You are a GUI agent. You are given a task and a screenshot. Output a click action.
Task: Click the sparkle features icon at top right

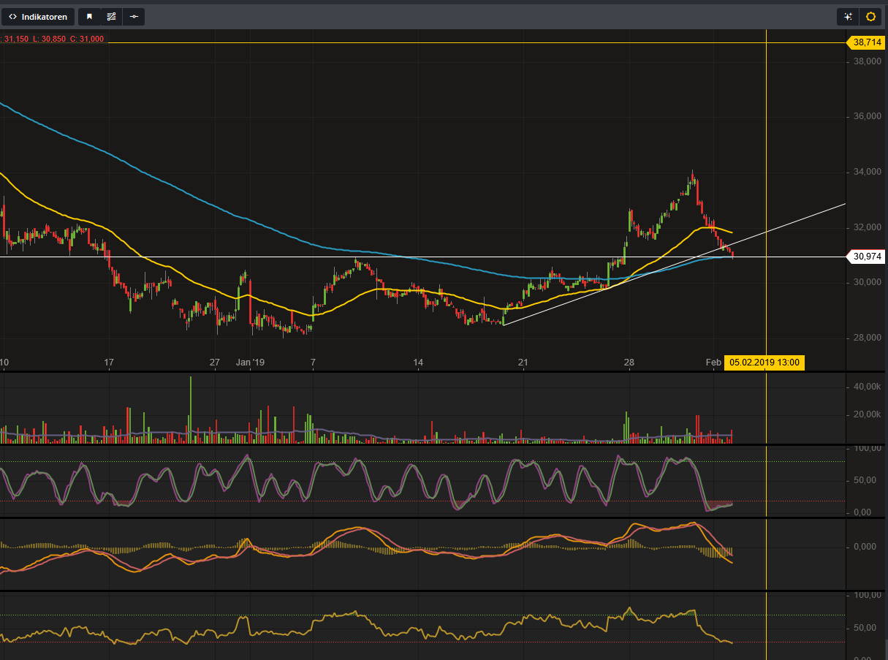847,16
